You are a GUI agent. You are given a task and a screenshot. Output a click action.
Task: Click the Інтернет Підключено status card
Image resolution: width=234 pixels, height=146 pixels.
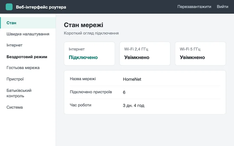point(89,54)
